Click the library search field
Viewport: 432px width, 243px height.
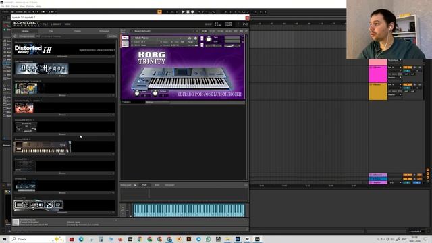[x=74, y=36]
